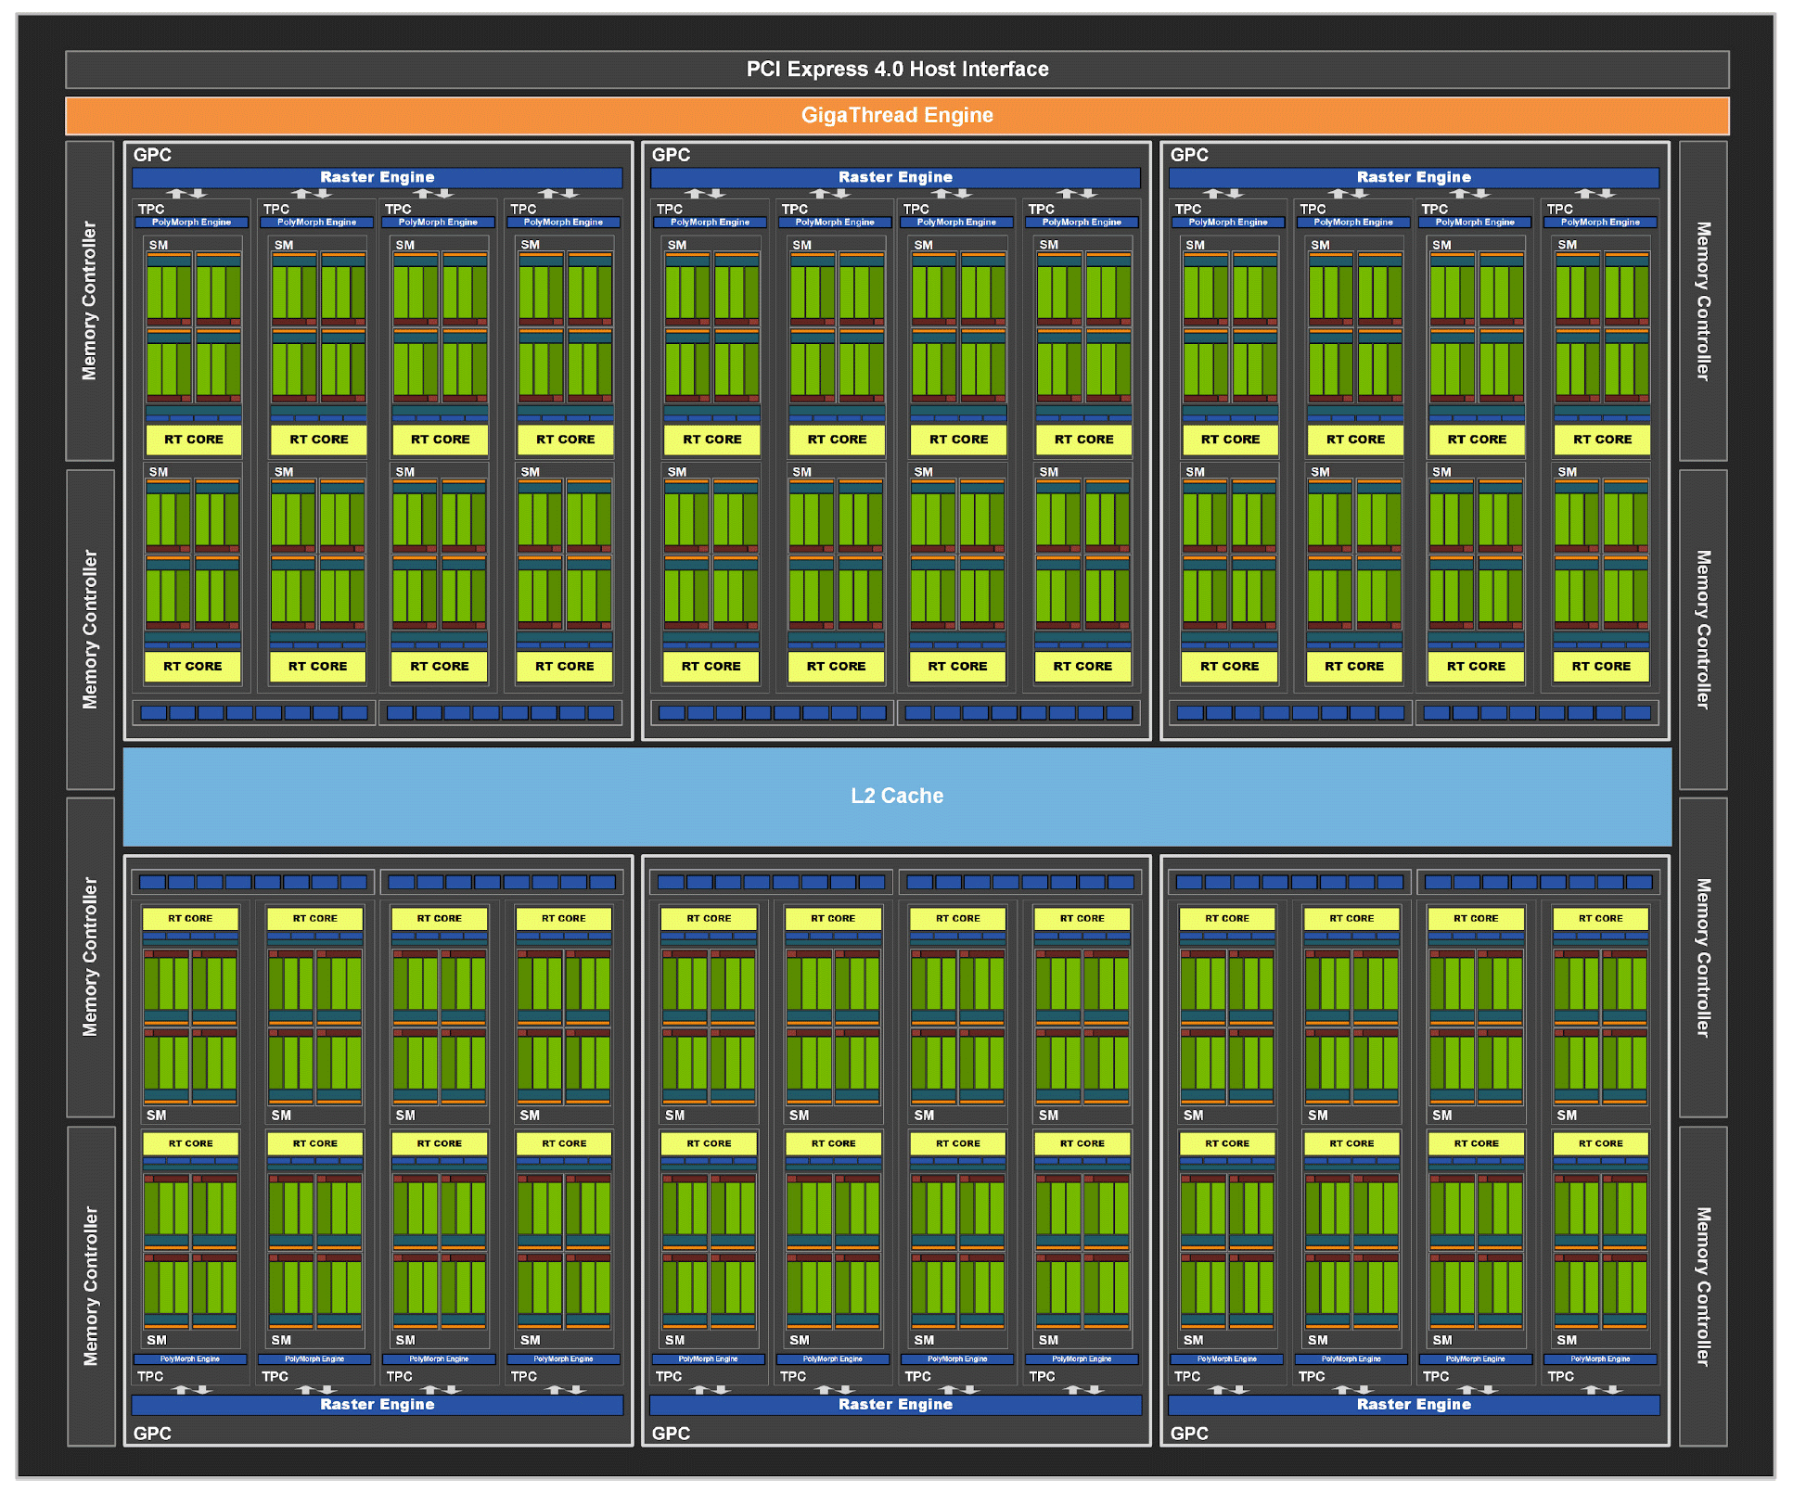This screenshot has width=1806, height=1492.
Task: Click the arrows under top-left Raster Engine's first TPC
Action: point(187,194)
